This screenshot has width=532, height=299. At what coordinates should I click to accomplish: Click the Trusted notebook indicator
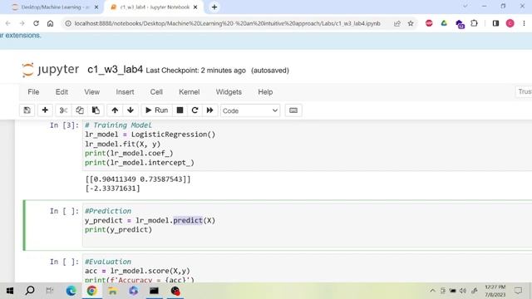tap(525, 92)
